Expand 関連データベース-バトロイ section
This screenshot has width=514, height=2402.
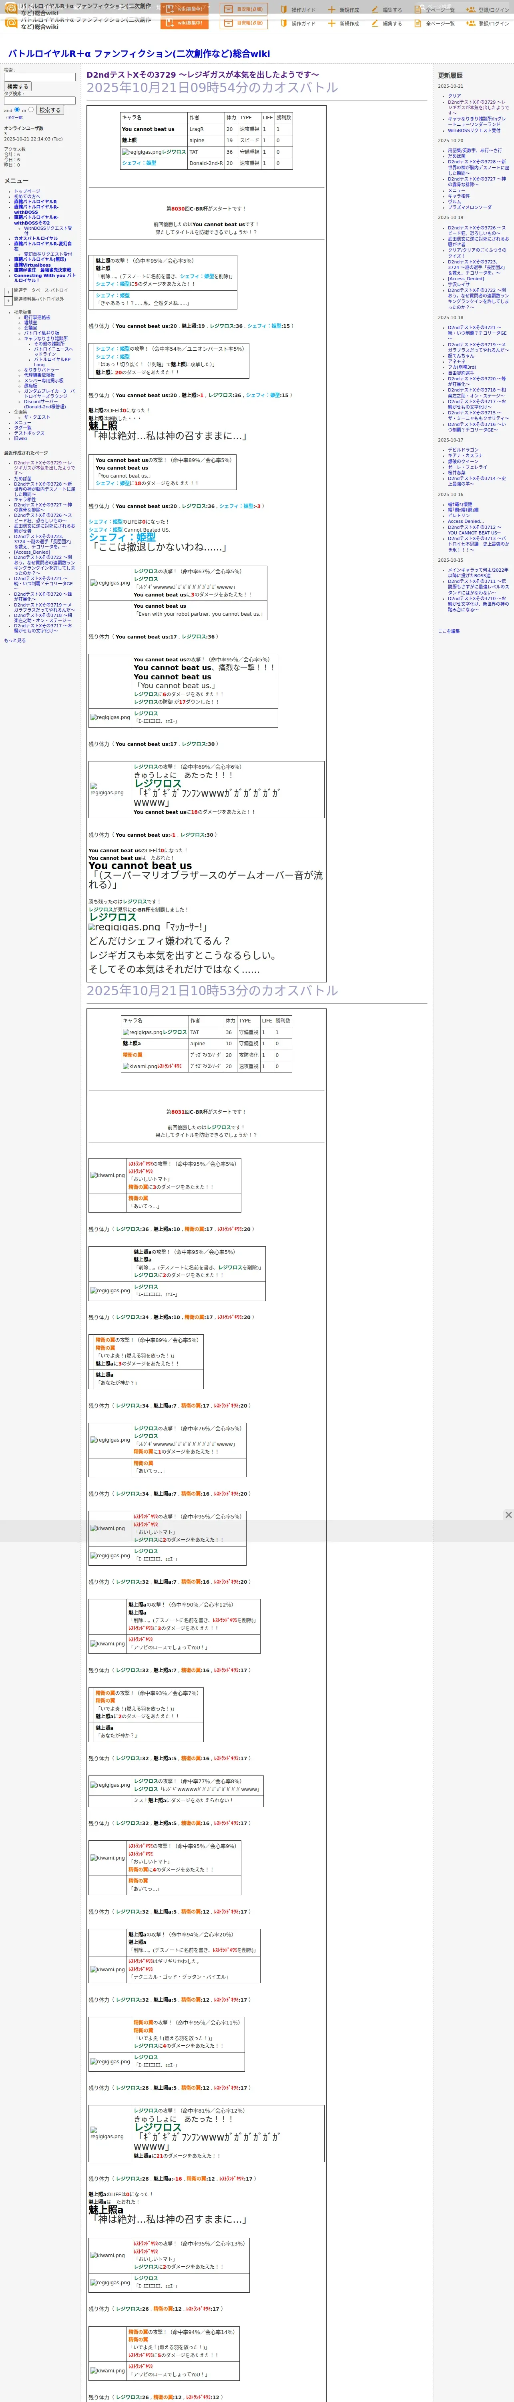coord(8,291)
